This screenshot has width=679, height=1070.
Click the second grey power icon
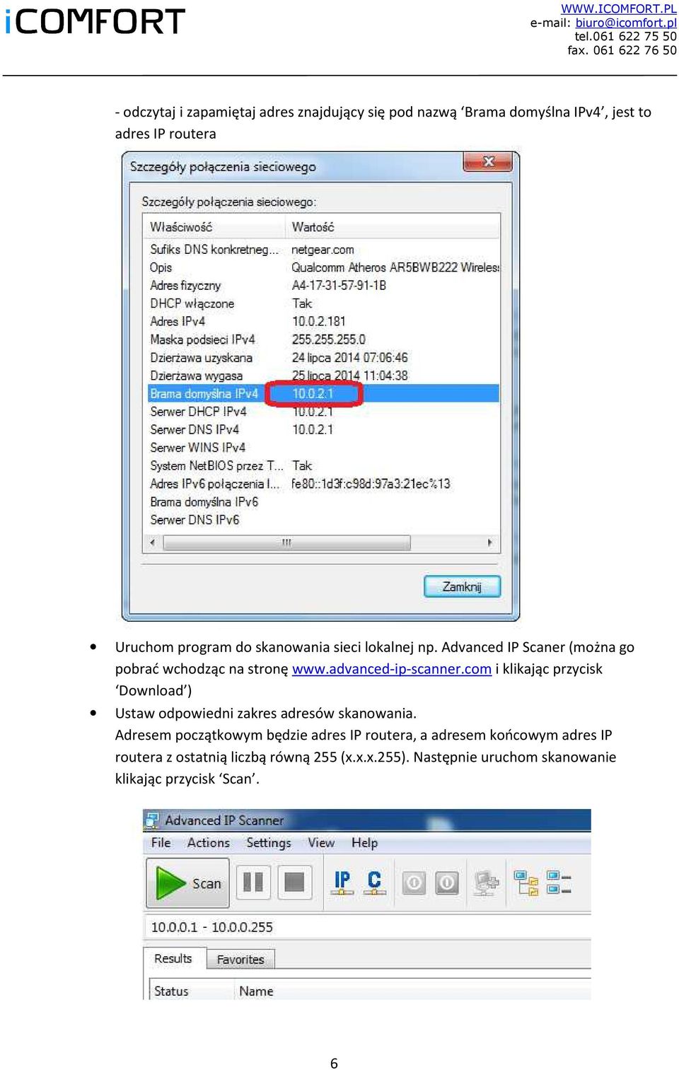coord(446,883)
